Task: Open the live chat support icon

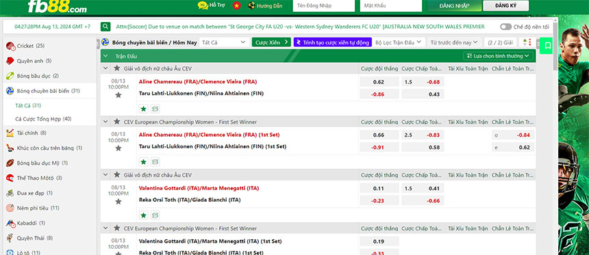Action: pyautogui.click(x=203, y=5)
